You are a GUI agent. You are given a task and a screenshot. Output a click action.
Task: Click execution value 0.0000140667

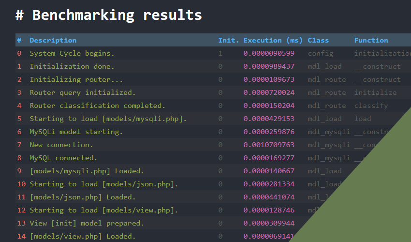269,171
